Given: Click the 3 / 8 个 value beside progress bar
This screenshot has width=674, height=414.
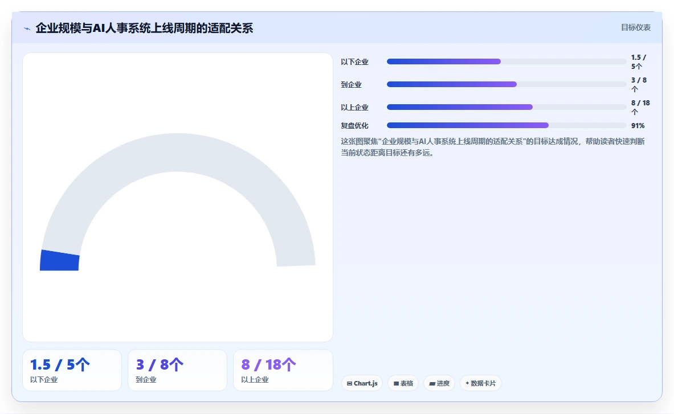Looking at the screenshot, I should pyautogui.click(x=639, y=84).
